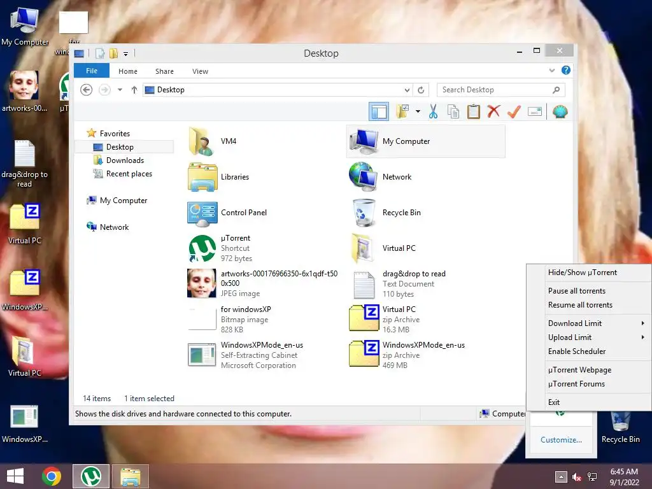The width and height of the screenshot is (652, 489).
Task: Launch Google Chrome from the taskbar
Action: (52, 476)
